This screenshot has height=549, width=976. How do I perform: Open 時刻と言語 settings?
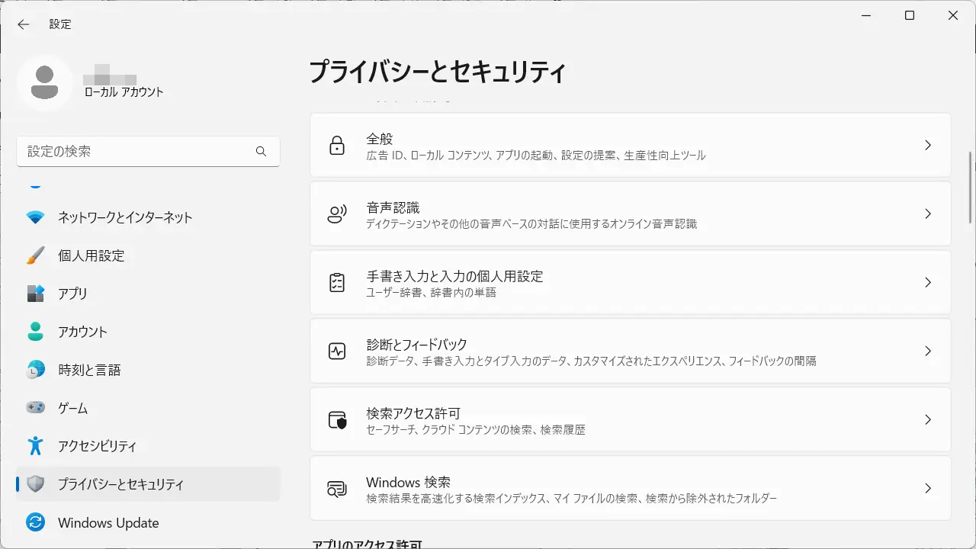(148, 370)
